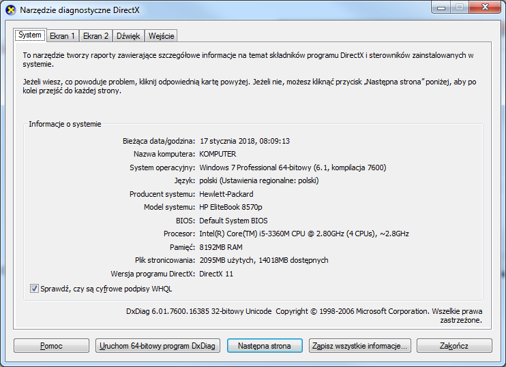Select the System tab
This screenshot has height=367, width=506.
30,35
